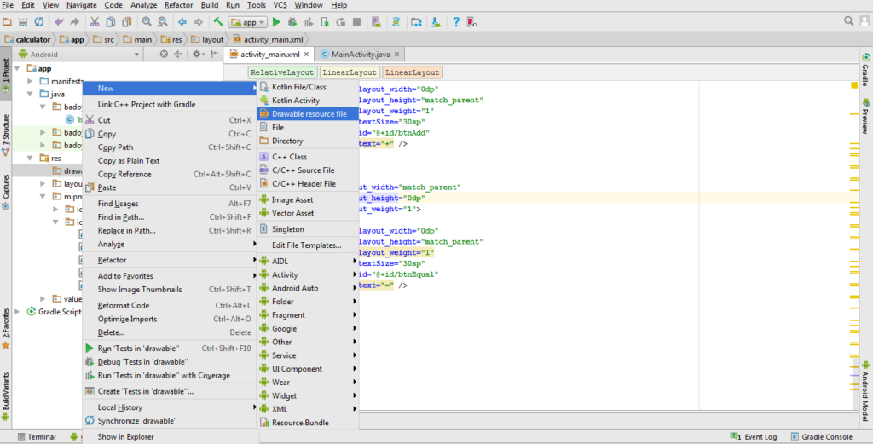Expand the manifests folder in project tree
This screenshot has width=873, height=444.
(31, 81)
